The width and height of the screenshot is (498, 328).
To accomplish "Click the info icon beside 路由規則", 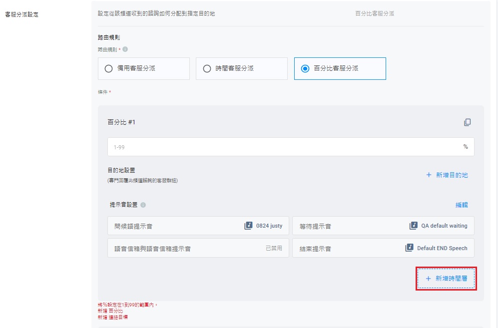I will 125,49.
